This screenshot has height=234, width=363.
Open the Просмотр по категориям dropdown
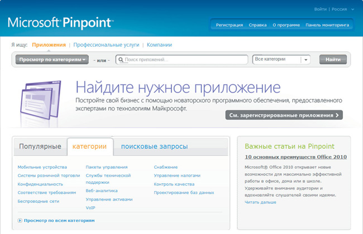point(52,60)
